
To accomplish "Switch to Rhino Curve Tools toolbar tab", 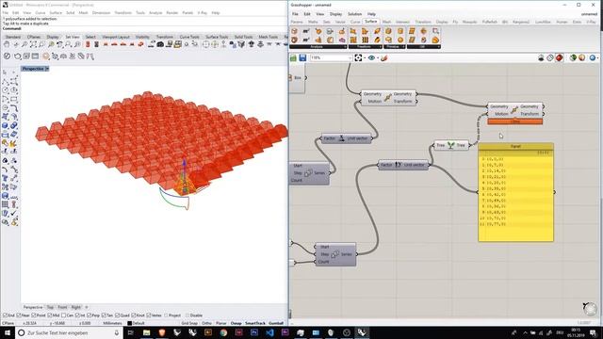I will pos(189,37).
